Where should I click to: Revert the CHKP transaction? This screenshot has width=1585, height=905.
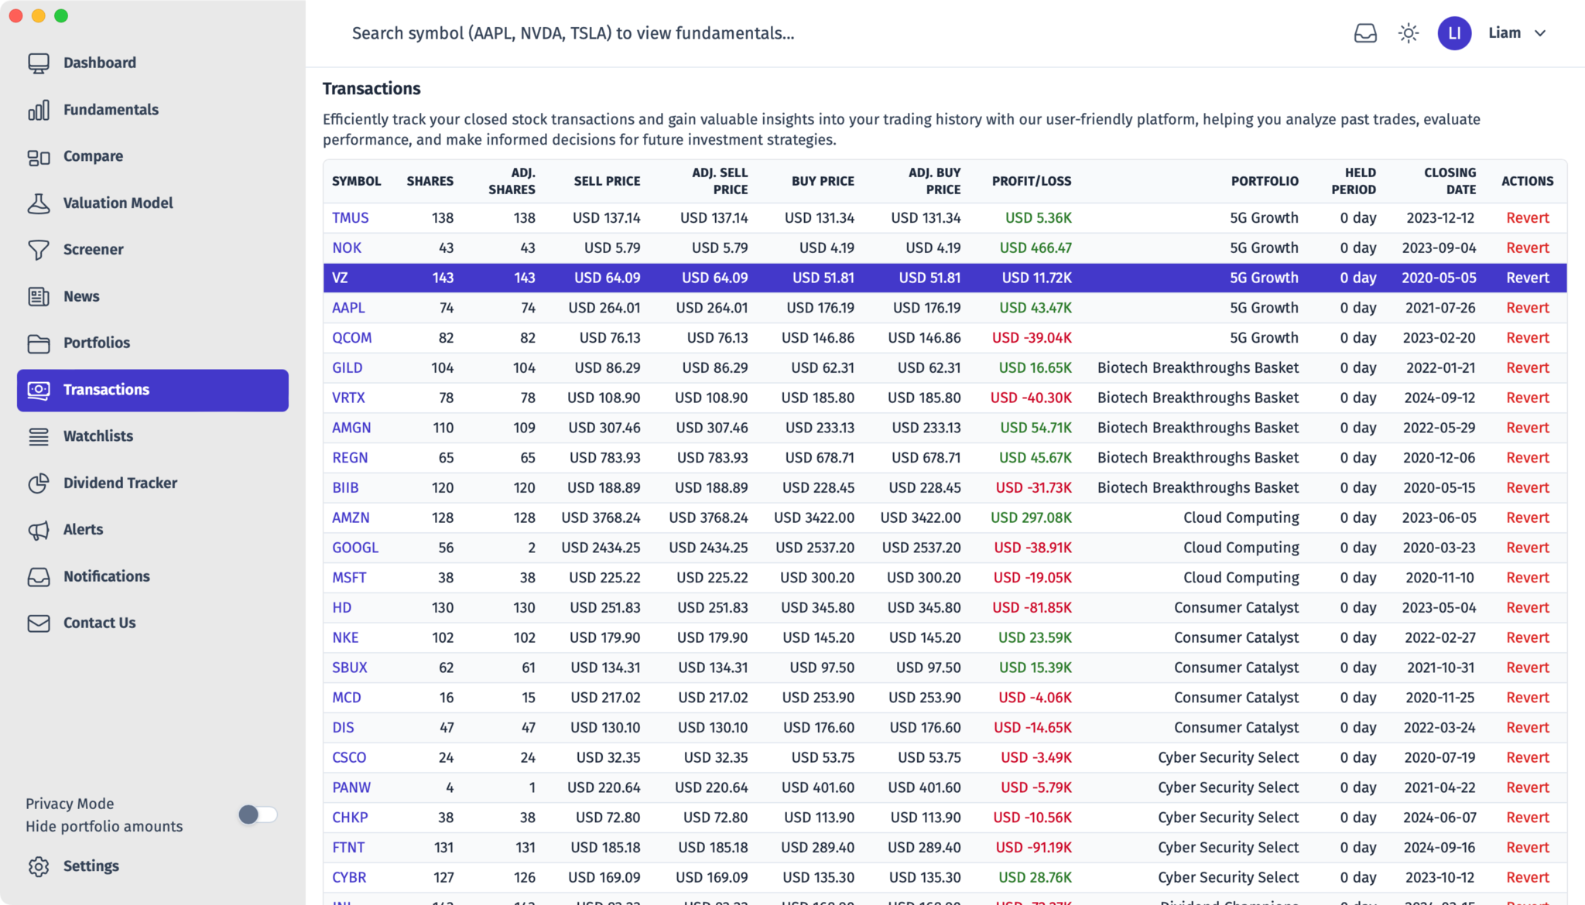[1528, 818]
